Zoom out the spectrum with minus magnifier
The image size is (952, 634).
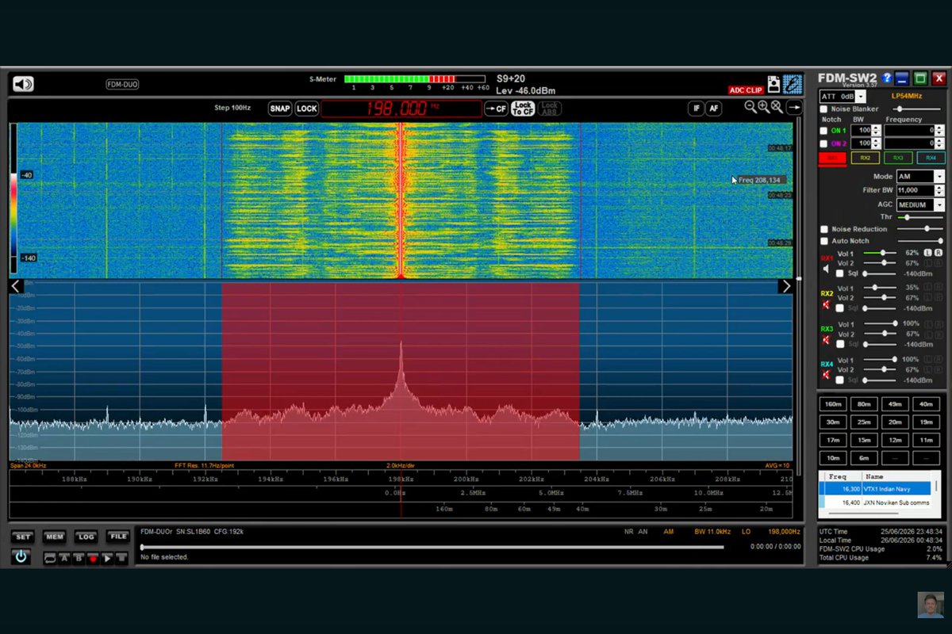click(x=750, y=107)
